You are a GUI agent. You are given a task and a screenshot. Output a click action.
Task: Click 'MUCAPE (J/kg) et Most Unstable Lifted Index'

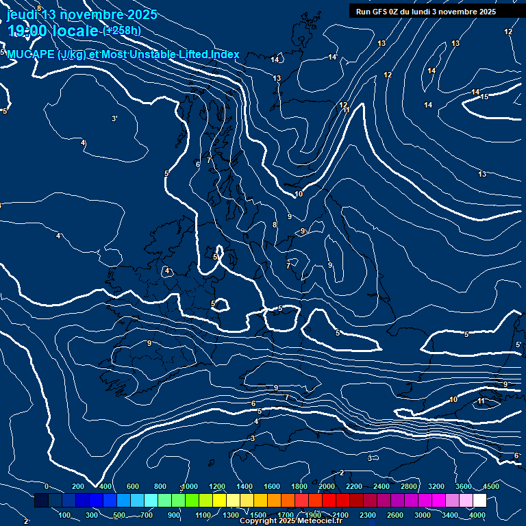coord(123,54)
